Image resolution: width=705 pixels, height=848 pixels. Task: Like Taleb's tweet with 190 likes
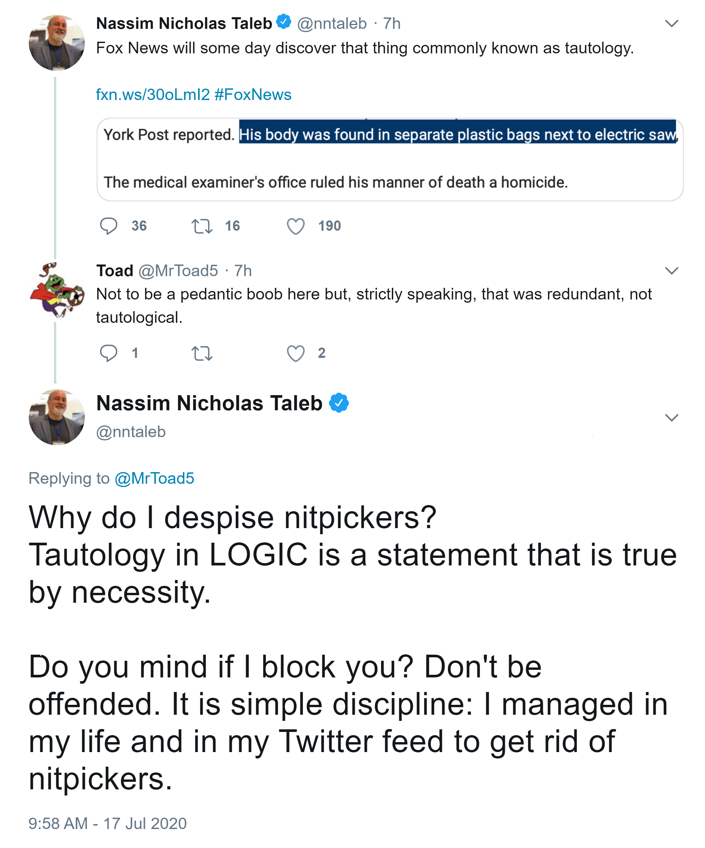[x=296, y=226]
